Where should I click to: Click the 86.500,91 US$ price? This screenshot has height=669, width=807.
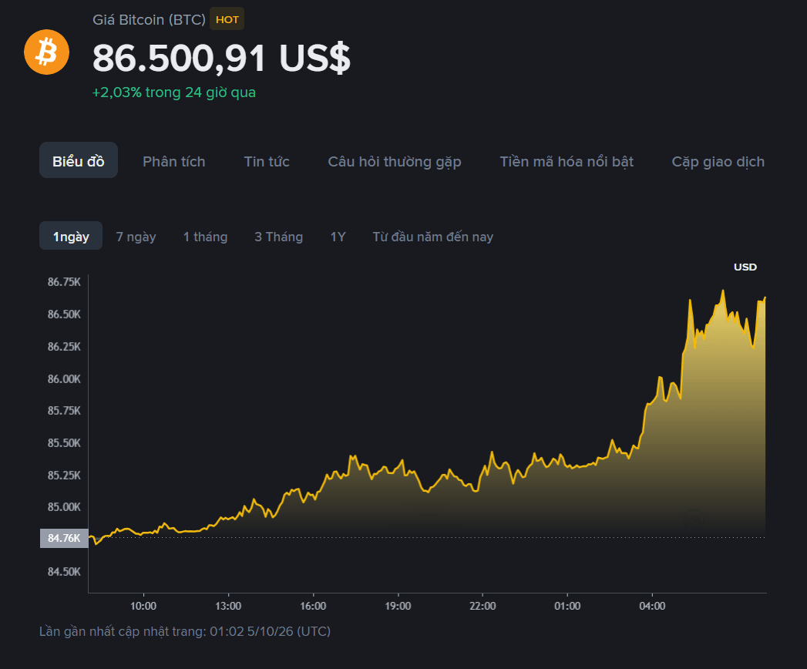(x=221, y=58)
